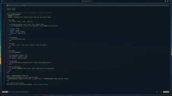The height and width of the screenshot is (96, 172).
Task: Switch to workspace 3
Action: (x=8, y=1)
